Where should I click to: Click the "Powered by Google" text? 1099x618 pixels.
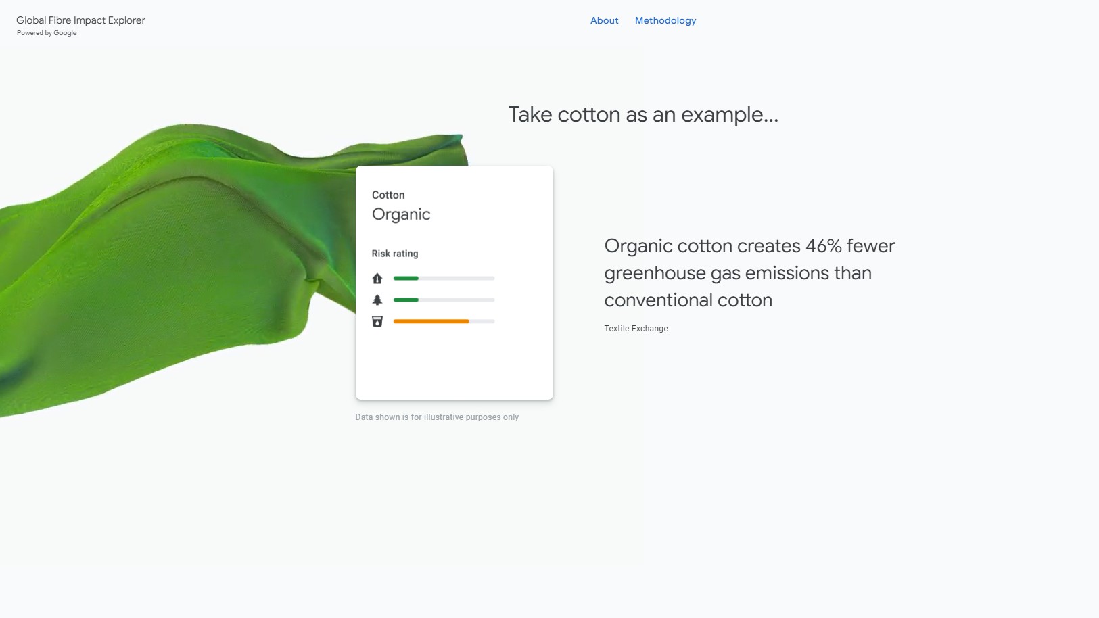pos(47,33)
